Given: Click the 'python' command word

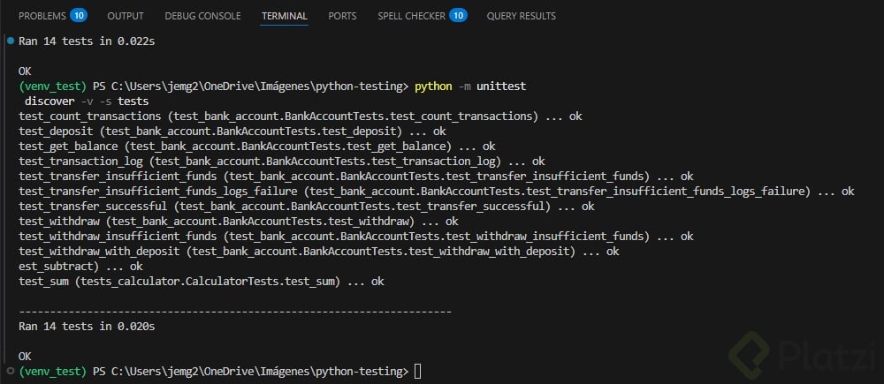Looking at the screenshot, I should (x=432, y=87).
